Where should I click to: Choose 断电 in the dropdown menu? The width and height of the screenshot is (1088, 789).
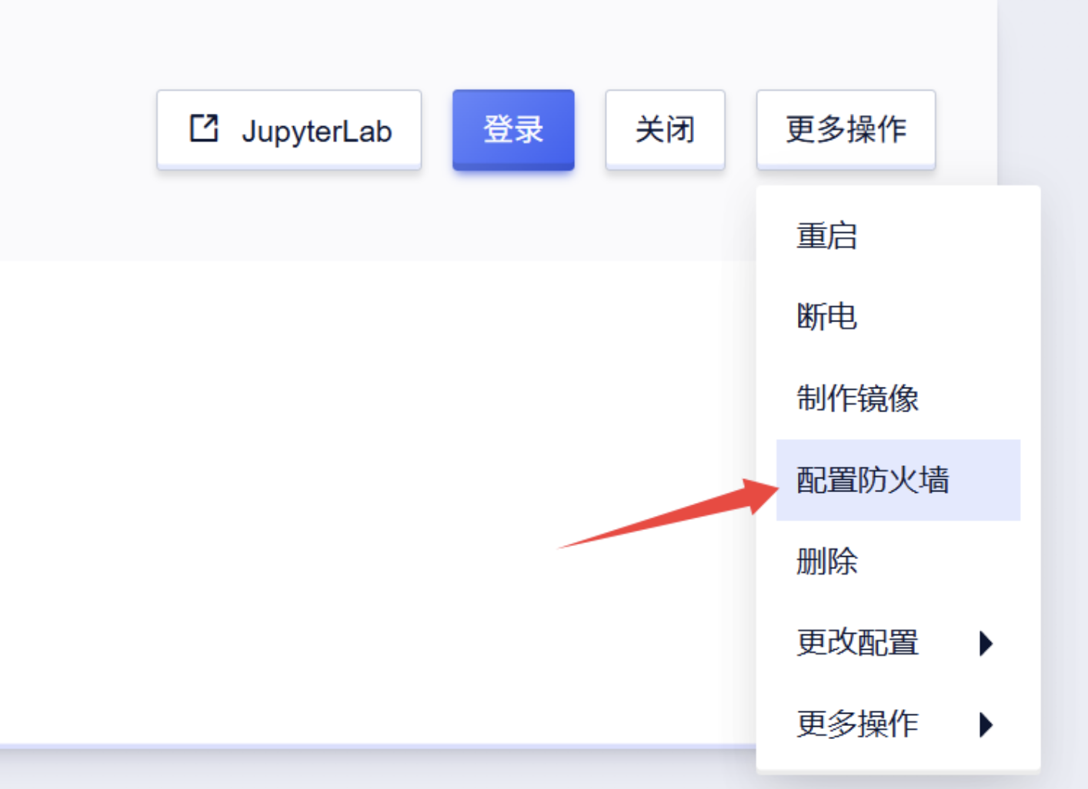coord(826,317)
